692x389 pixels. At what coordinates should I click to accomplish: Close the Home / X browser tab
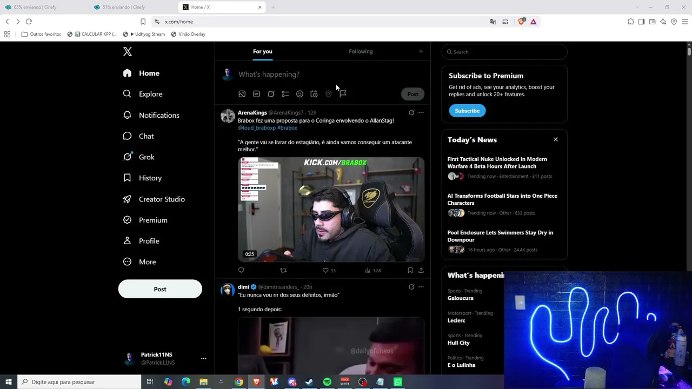(x=259, y=7)
